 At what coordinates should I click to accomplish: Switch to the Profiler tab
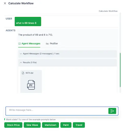click(52, 43)
